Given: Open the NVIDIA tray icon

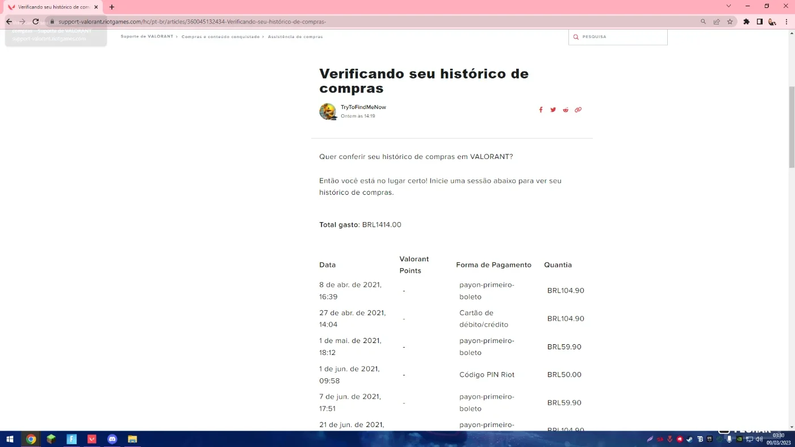Looking at the screenshot, I should coord(739,439).
